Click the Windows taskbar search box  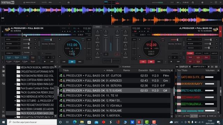(32, 122)
